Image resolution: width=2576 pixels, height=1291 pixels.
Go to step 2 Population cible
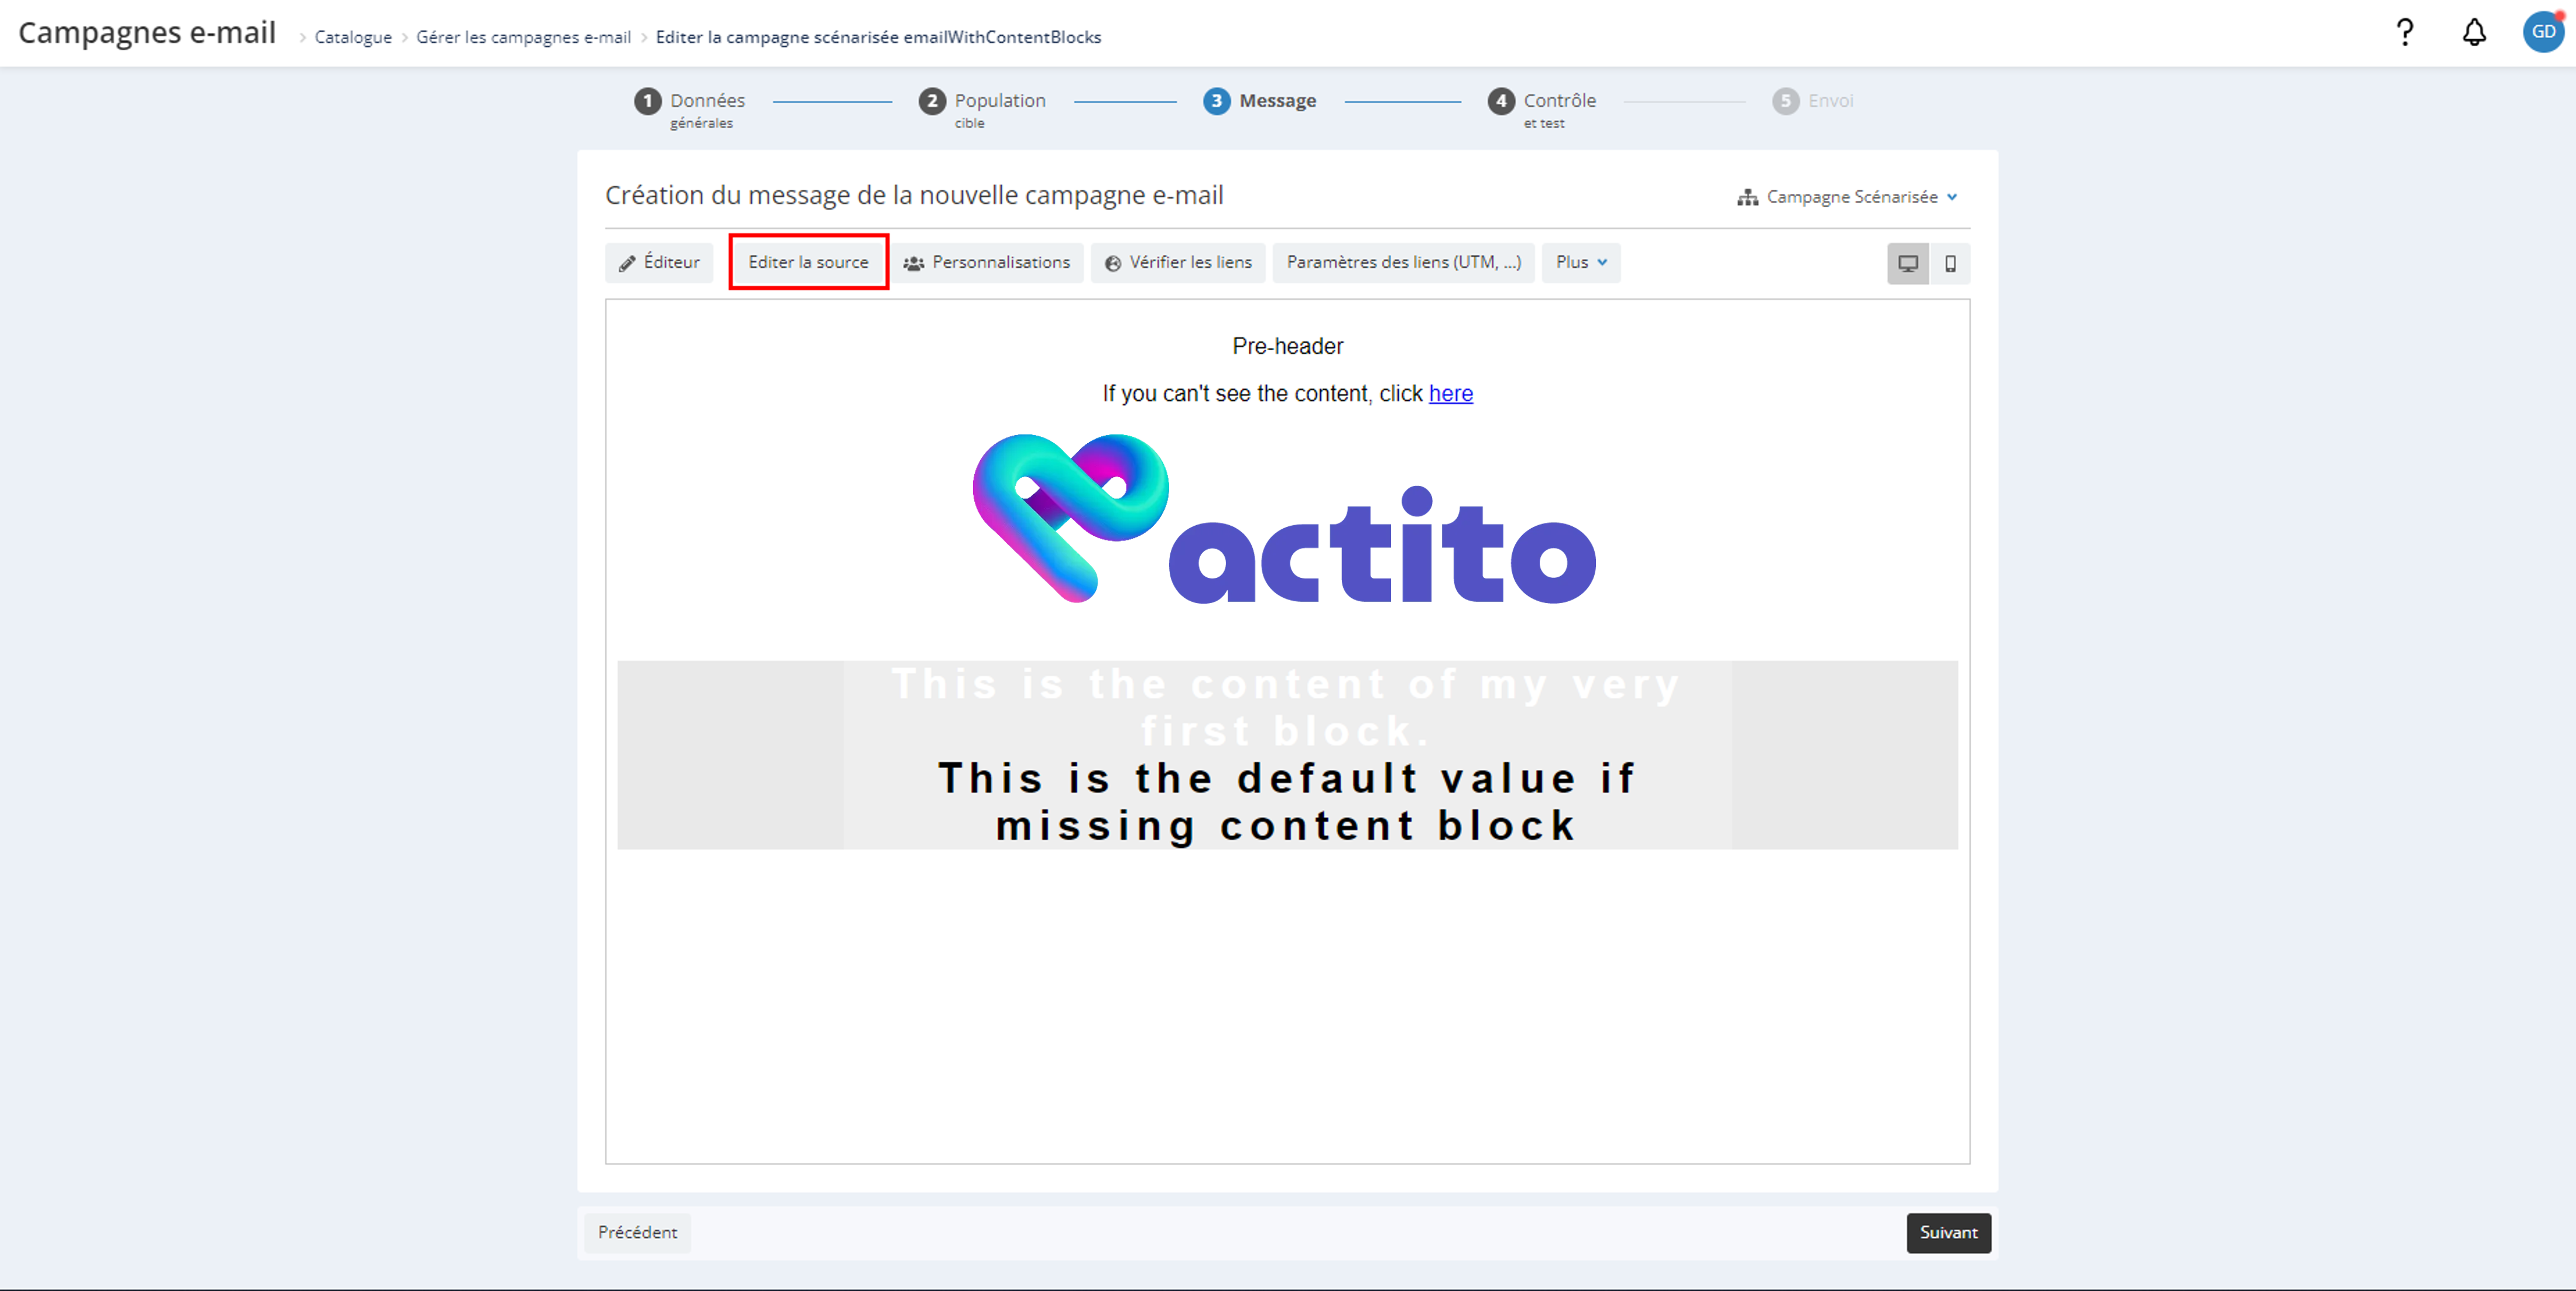[x=982, y=108]
